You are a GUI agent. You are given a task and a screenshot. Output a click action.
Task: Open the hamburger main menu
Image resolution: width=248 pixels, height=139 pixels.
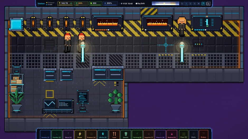click(208, 3)
